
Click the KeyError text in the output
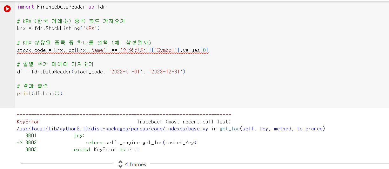click(x=28, y=122)
